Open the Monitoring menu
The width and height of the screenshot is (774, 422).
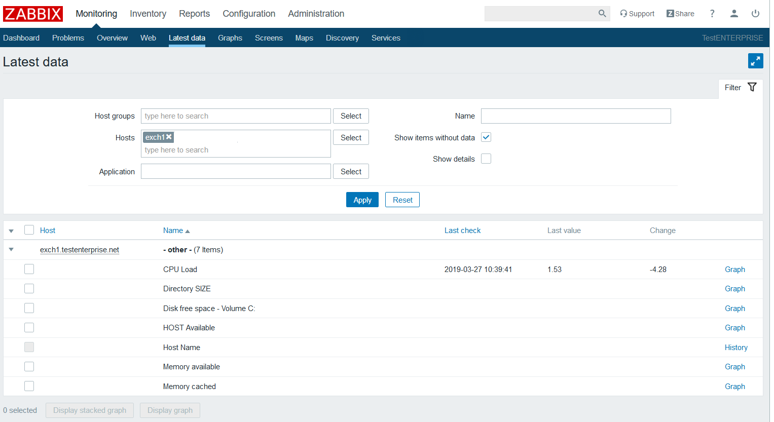[x=96, y=14]
